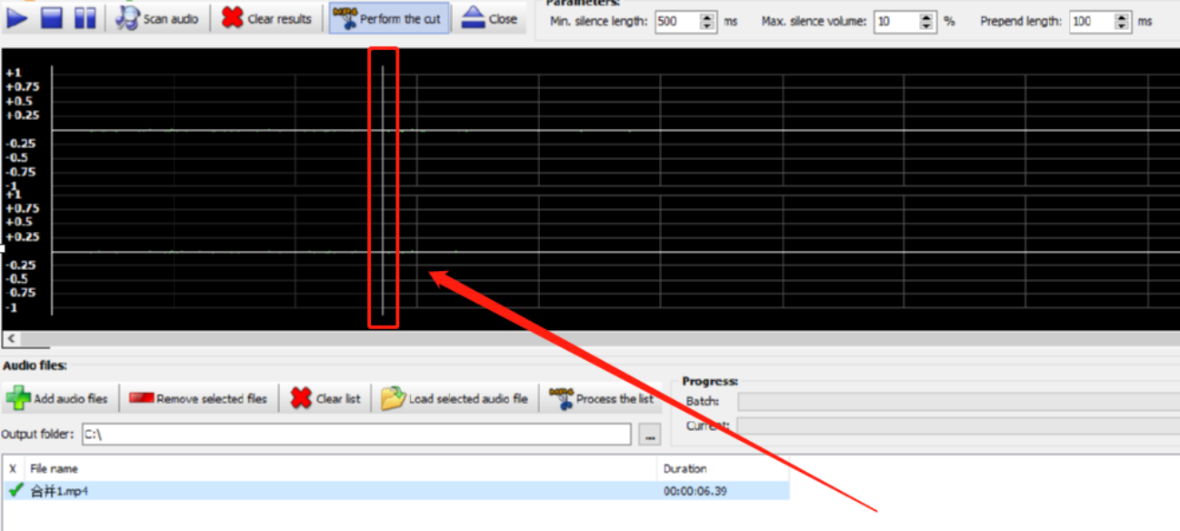Click the Min. silence length input field
This screenshot has width=1180, height=531.
[x=677, y=21]
